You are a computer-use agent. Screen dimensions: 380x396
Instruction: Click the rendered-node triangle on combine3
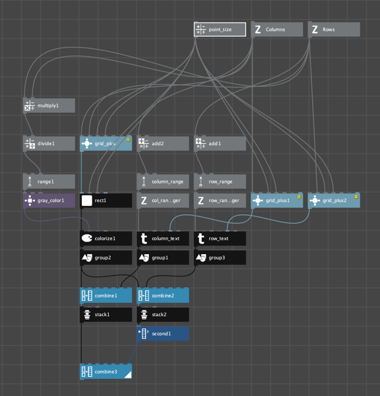pos(129,376)
